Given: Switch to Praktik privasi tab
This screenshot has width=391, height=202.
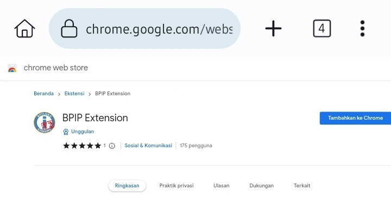Looking at the screenshot, I should pyautogui.click(x=176, y=186).
